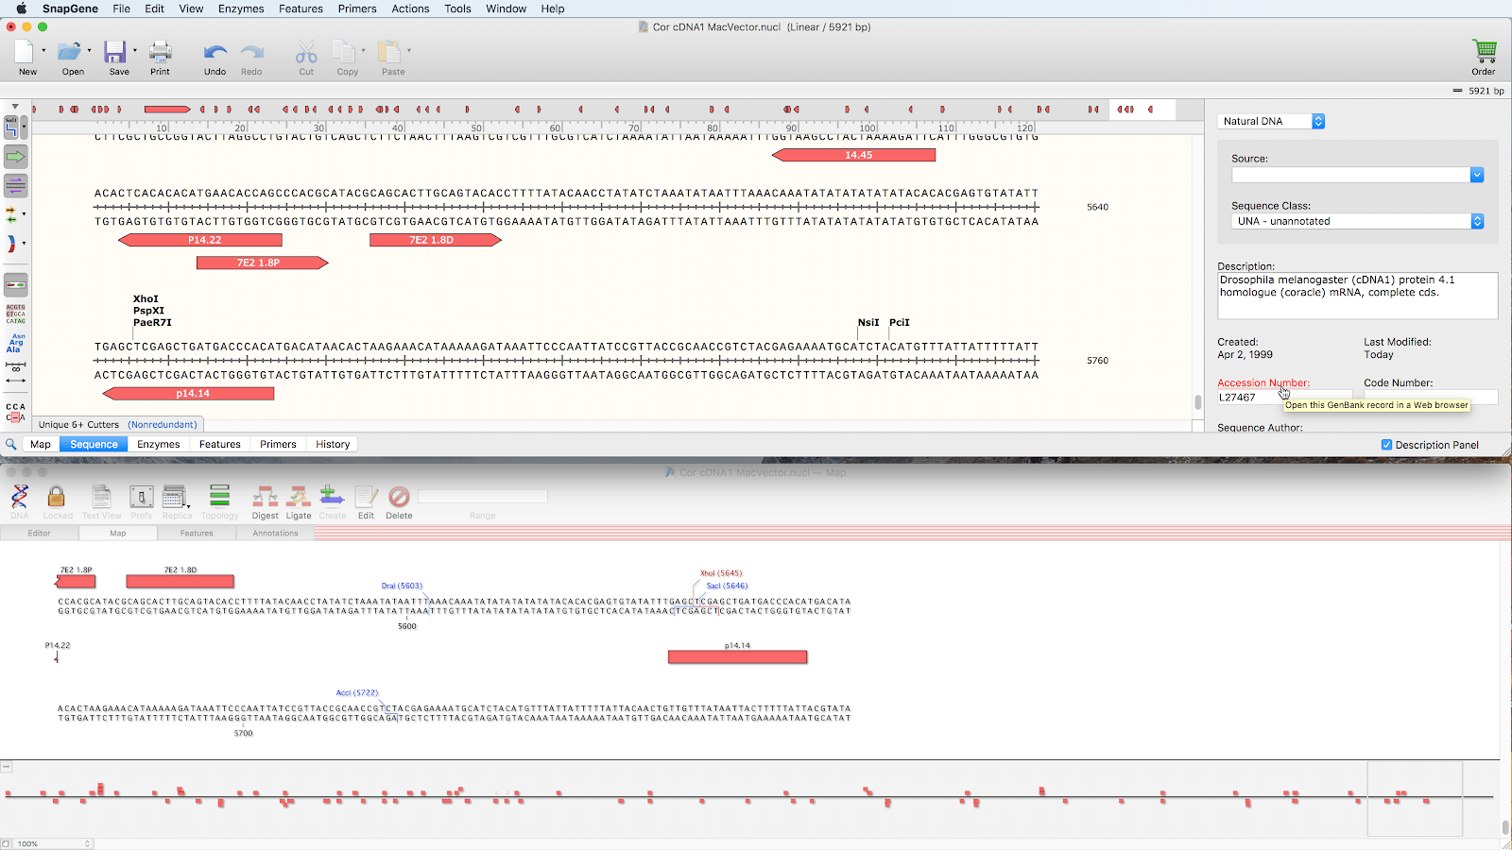This screenshot has width=1512, height=850.
Task: Click the Nonredundant enzyme set link
Action: pyautogui.click(x=163, y=425)
